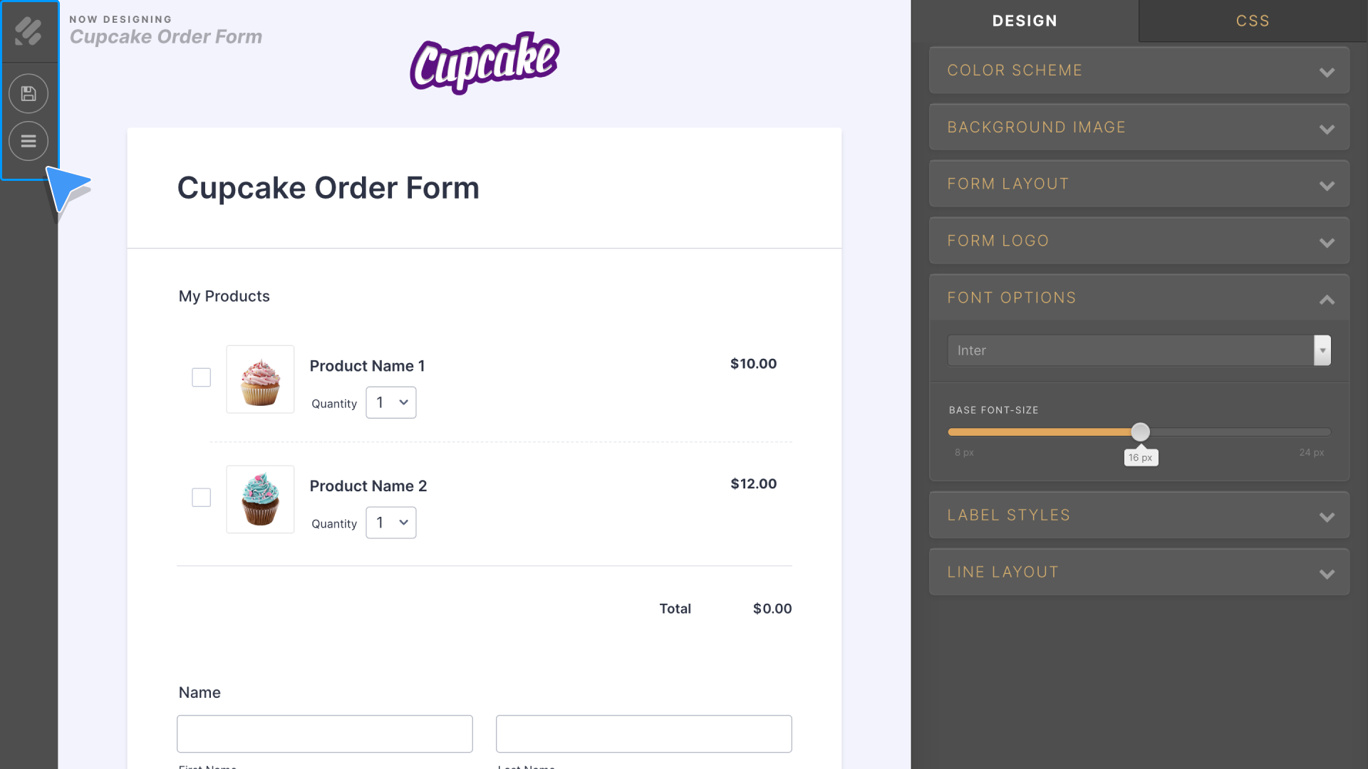
Task: Click the save disk icon
Action: [x=28, y=93]
